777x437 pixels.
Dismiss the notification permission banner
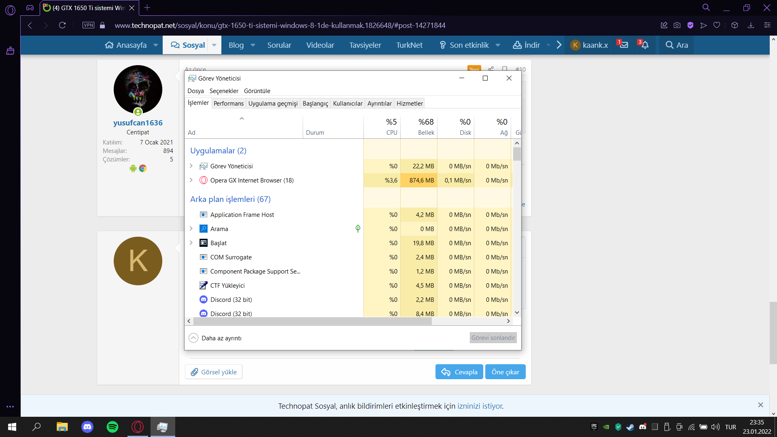click(x=760, y=405)
